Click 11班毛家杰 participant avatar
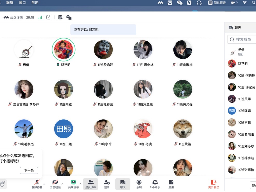 pos(24,129)
